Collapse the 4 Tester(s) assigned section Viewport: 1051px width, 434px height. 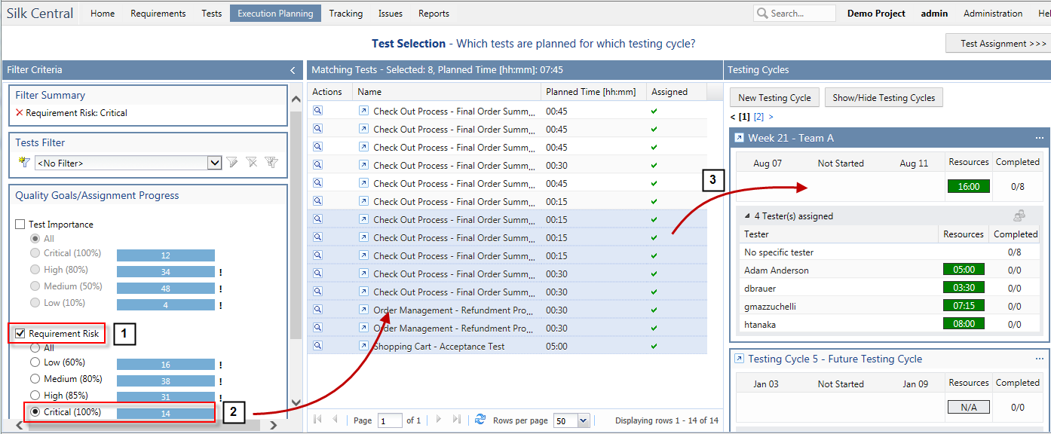pos(747,216)
